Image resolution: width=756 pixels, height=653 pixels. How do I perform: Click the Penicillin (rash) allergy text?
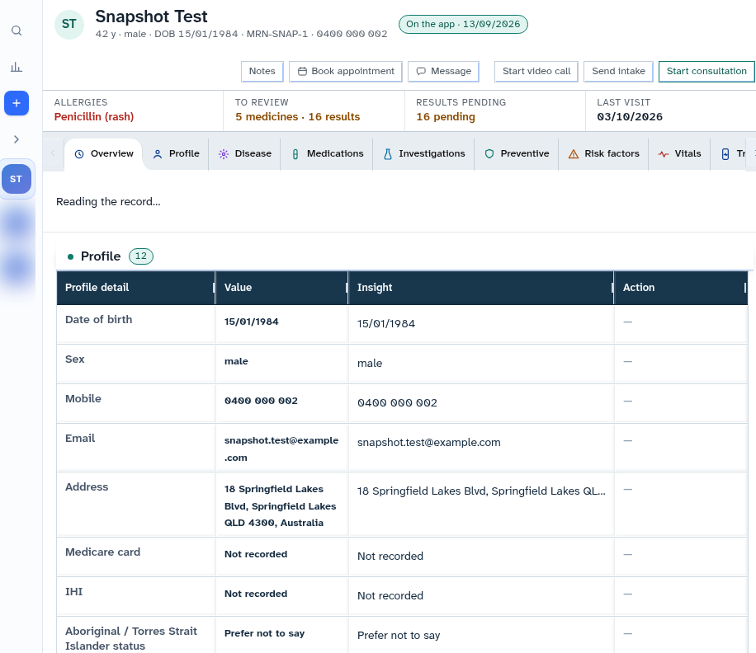tap(94, 116)
